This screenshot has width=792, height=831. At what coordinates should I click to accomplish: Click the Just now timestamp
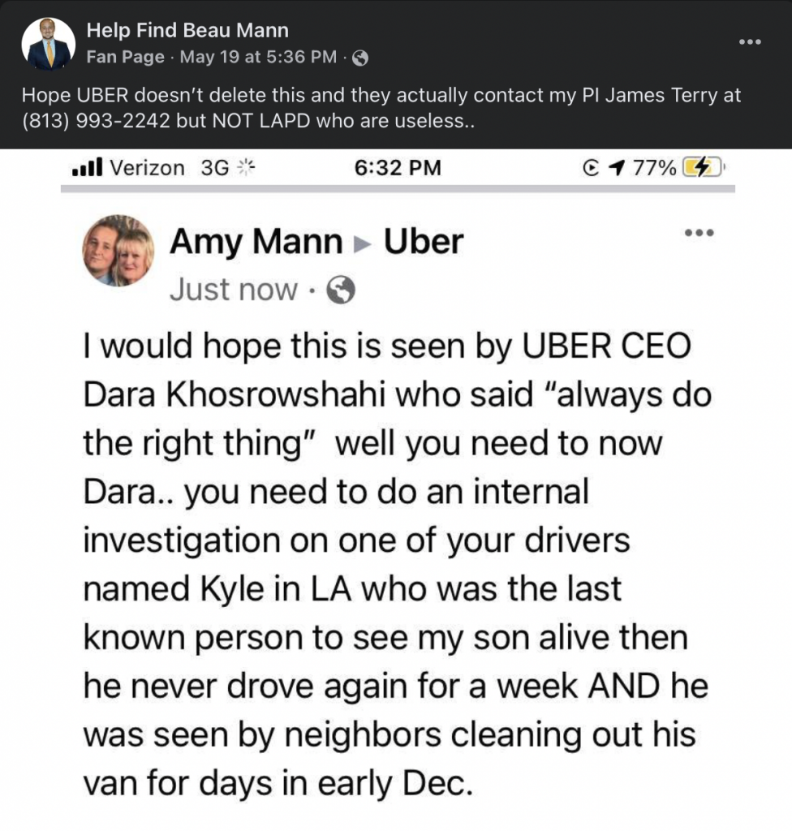(234, 290)
